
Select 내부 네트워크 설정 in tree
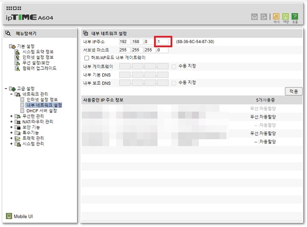[x=44, y=105]
